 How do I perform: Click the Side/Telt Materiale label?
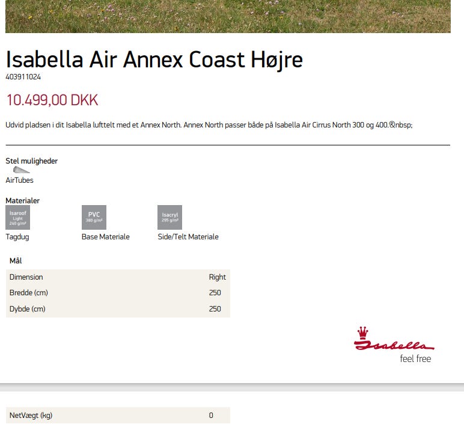click(x=188, y=237)
